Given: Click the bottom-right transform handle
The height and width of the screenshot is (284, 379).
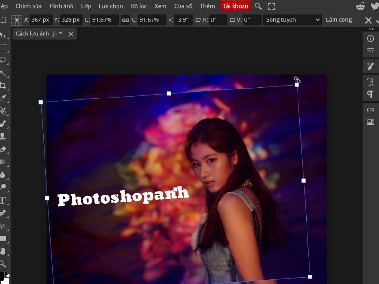Looking at the screenshot, I should [310, 277].
